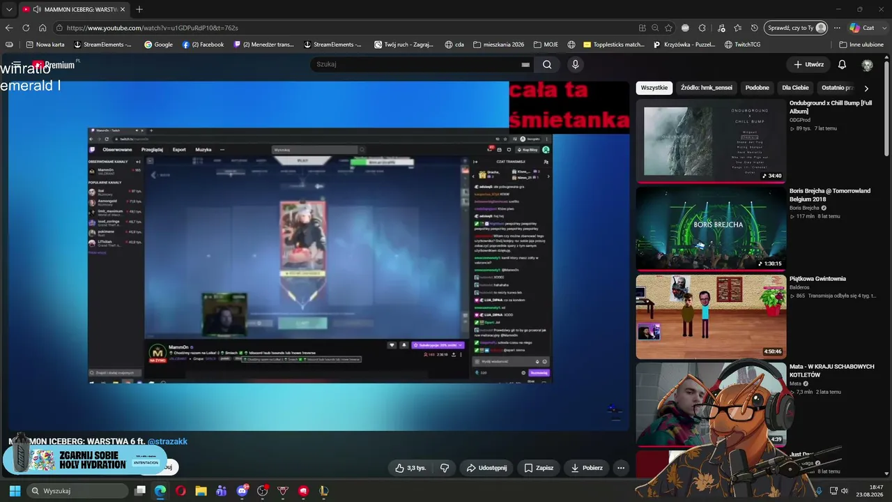Click the 'Zapisz' save button
This screenshot has height=502, width=892.
tap(539, 468)
